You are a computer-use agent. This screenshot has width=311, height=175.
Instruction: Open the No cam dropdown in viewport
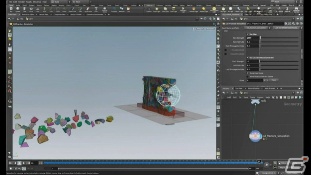(x=210, y=29)
